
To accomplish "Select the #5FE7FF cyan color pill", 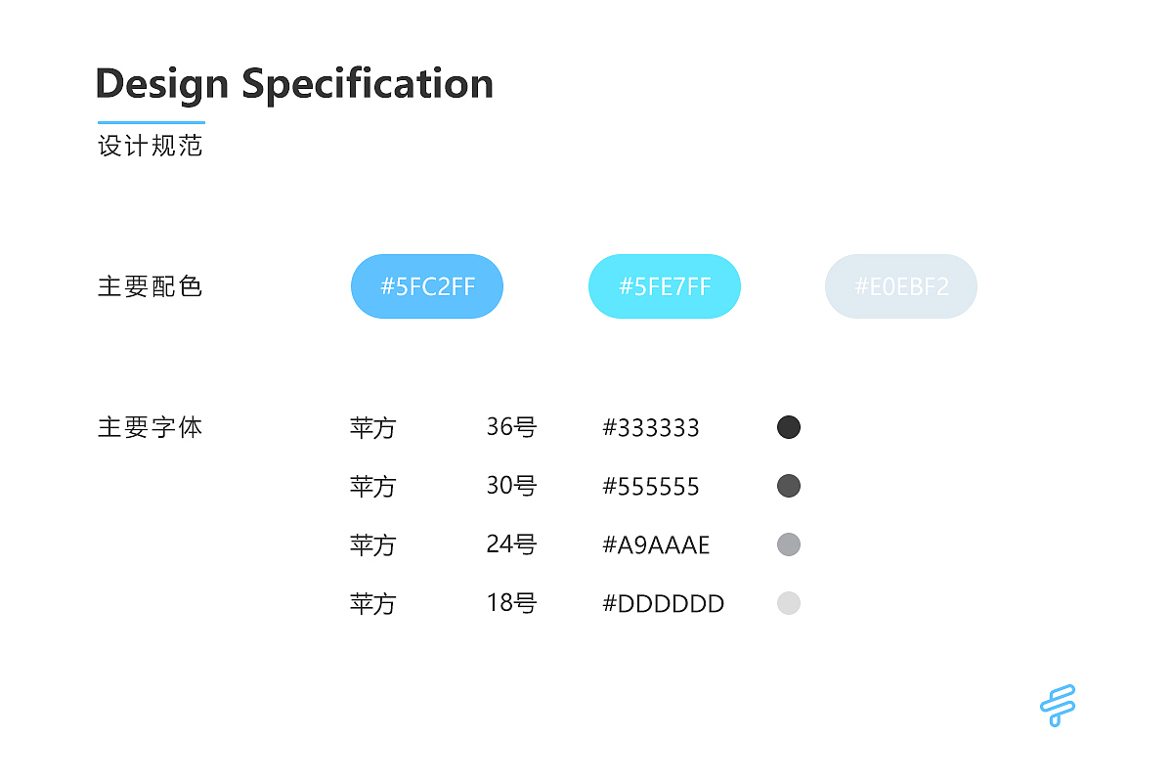I will pyautogui.click(x=665, y=286).
